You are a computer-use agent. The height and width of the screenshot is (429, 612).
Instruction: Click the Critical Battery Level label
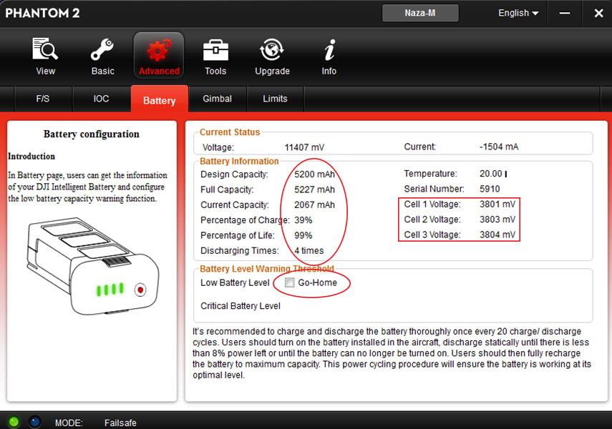click(241, 306)
